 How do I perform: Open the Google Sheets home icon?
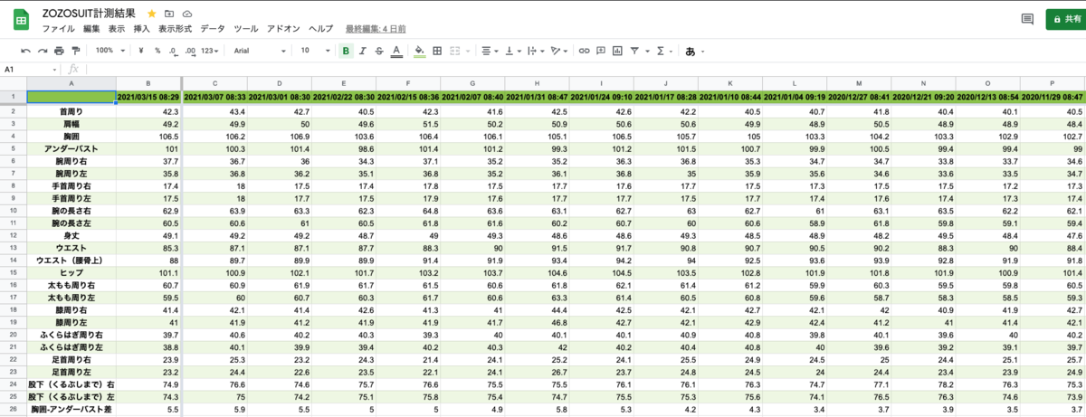(x=20, y=20)
